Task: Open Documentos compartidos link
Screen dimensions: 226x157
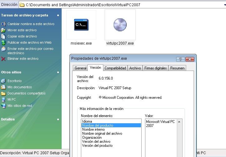Action: 26,93
